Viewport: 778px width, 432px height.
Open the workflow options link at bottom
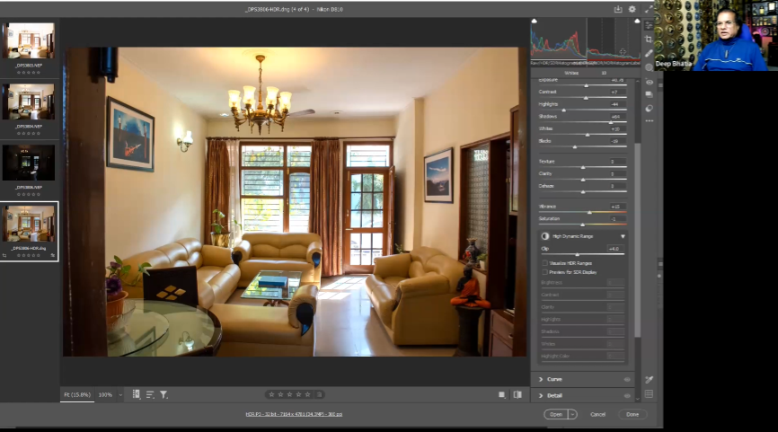pyautogui.click(x=296, y=414)
